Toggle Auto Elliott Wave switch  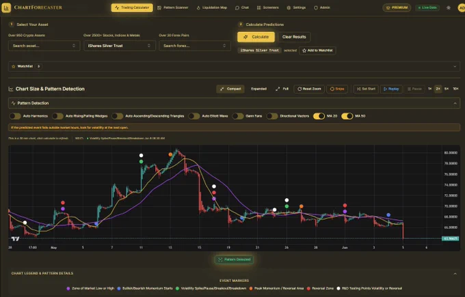click(x=194, y=116)
